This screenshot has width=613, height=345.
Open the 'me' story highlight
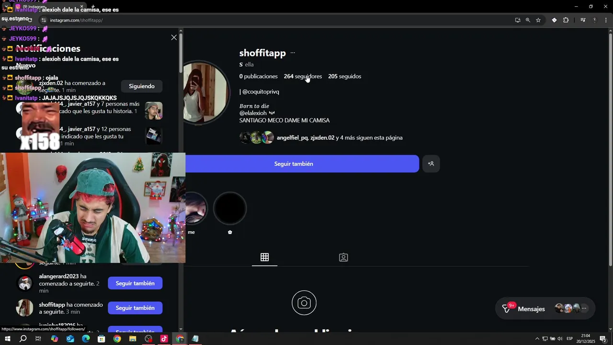click(195, 208)
